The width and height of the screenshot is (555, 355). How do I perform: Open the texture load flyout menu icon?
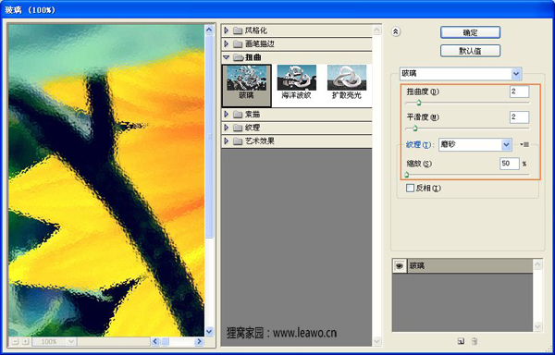(524, 144)
